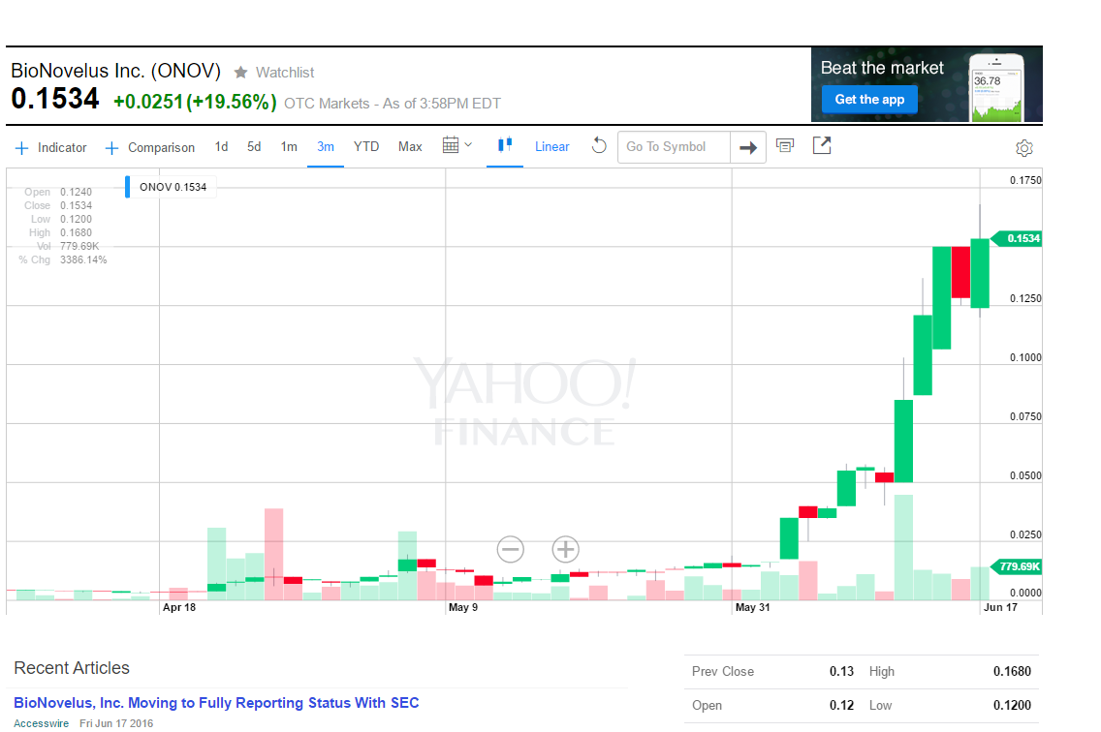Select the 5d time range

click(x=254, y=146)
